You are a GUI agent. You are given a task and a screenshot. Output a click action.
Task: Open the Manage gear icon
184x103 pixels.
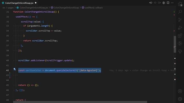[x=180, y=99]
